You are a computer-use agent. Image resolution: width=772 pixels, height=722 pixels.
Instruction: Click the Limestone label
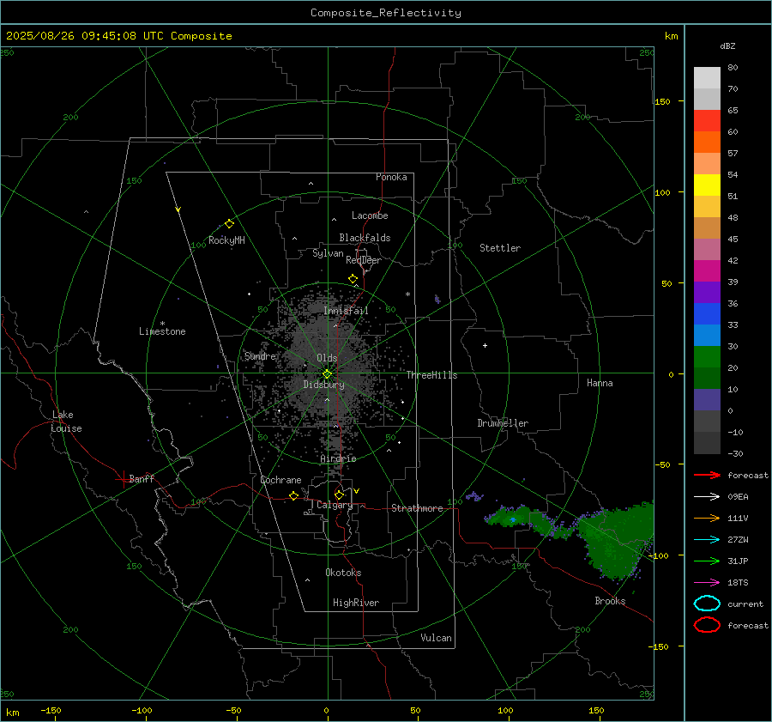pyautogui.click(x=162, y=331)
